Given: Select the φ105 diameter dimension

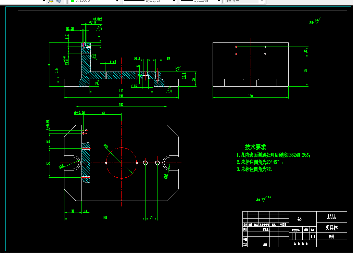Looking at the screenshot, I should [x=134, y=86].
